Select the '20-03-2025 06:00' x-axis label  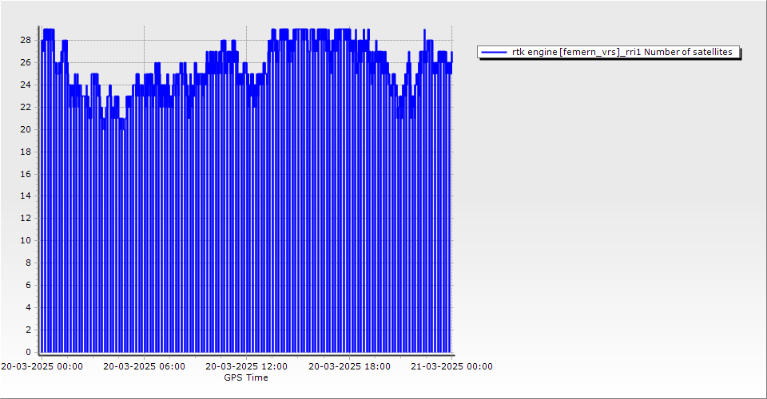(x=144, y=366)
